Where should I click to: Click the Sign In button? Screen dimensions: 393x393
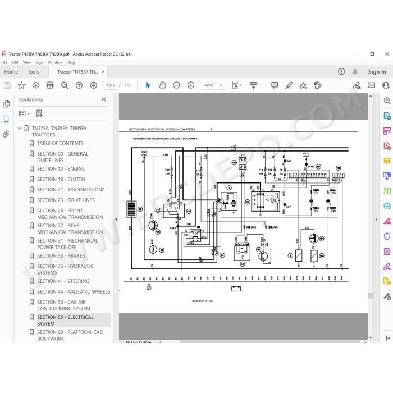[x=377, y=72]
